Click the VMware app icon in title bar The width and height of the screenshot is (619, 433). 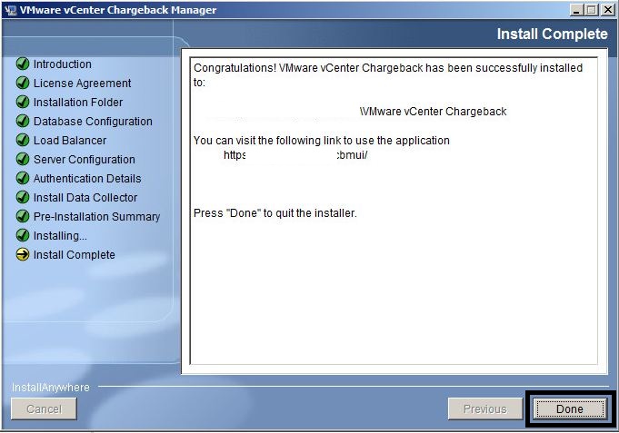point(10,10)
